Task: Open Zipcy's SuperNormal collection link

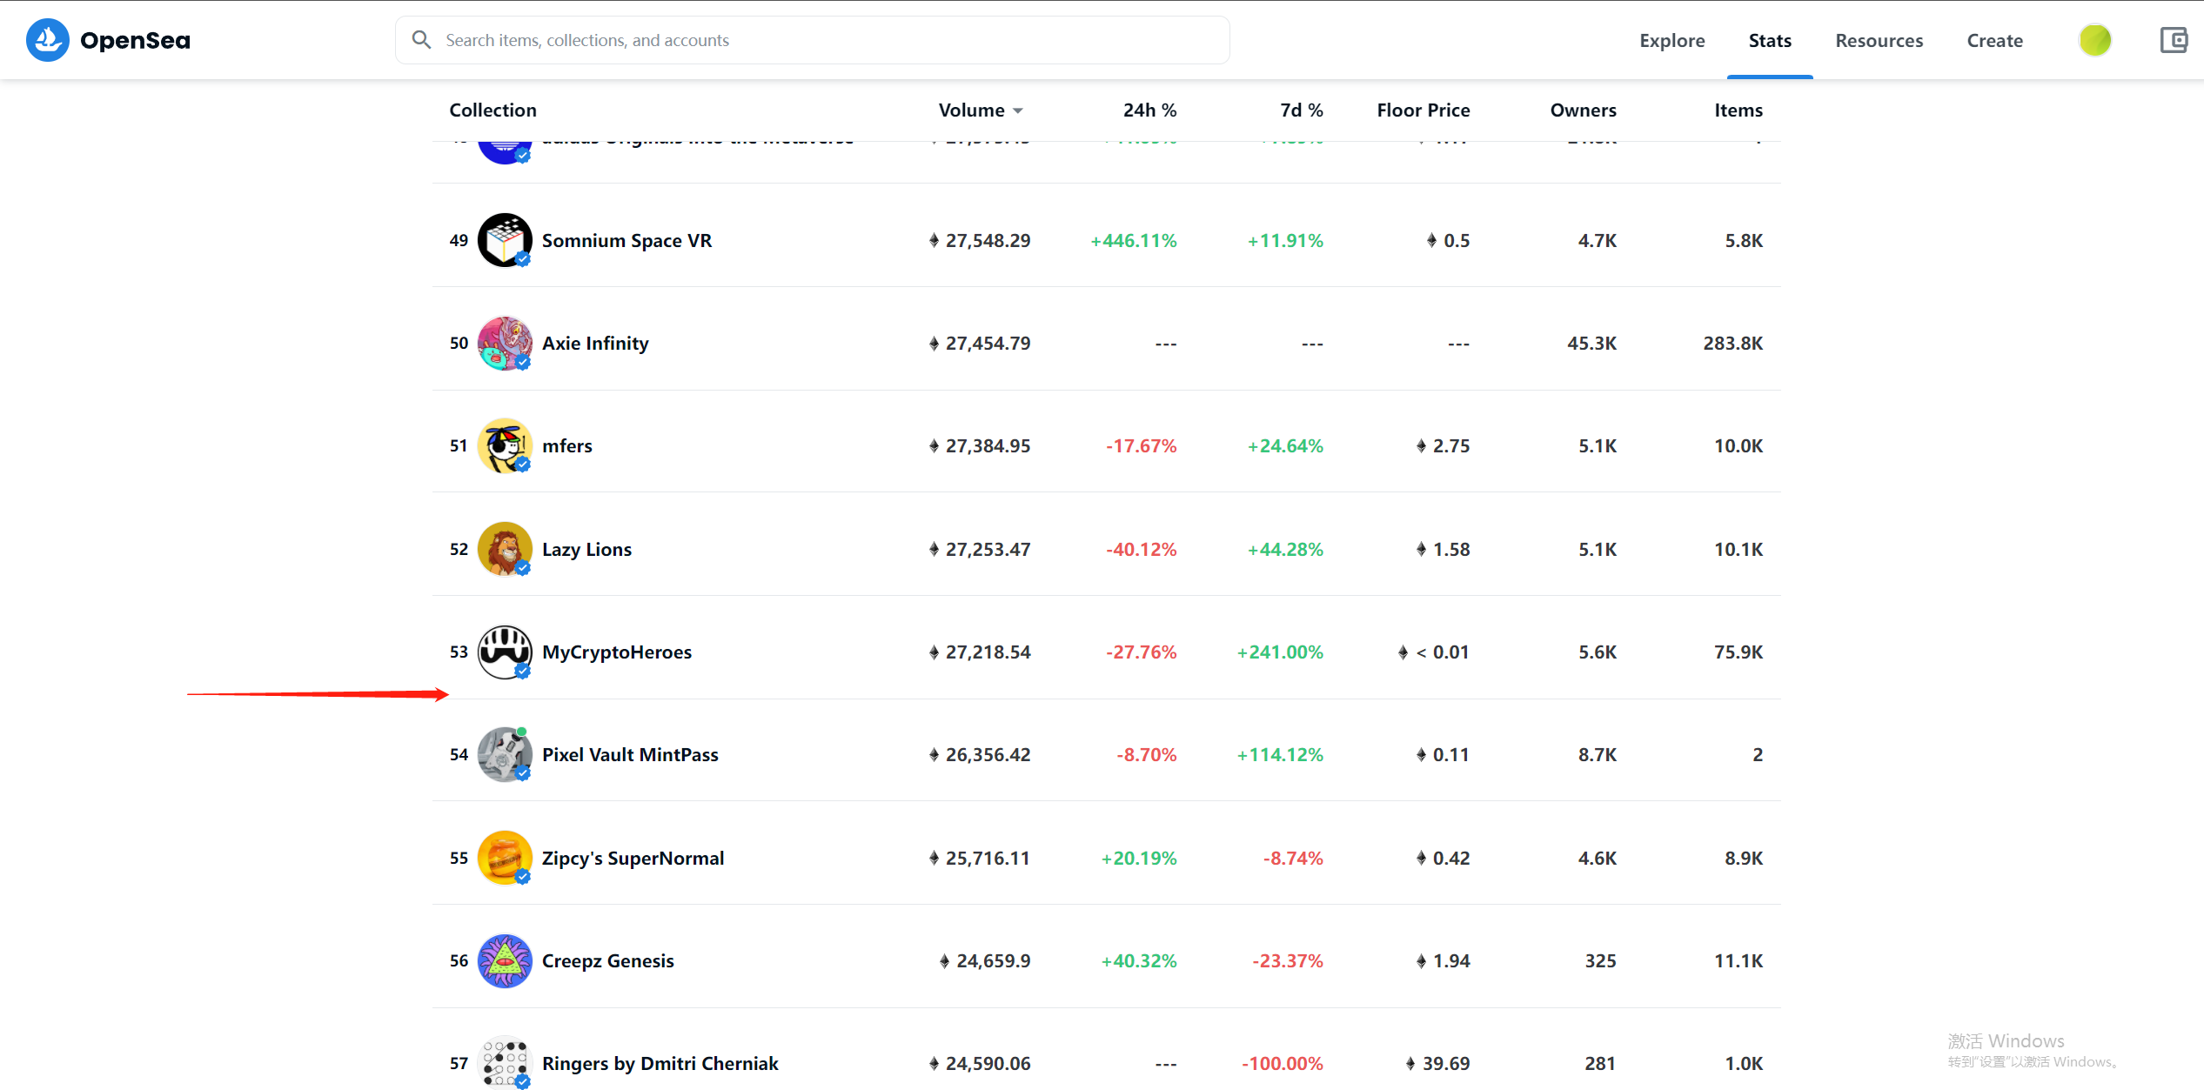Action: coord(633,858)
